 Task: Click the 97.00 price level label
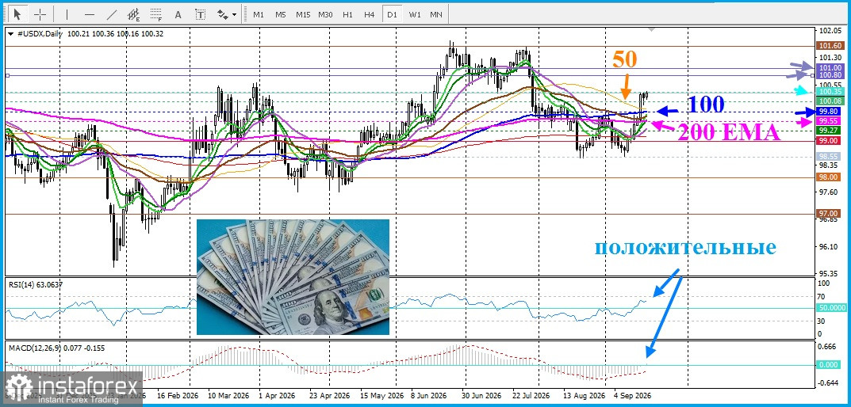tap(828, 214)
